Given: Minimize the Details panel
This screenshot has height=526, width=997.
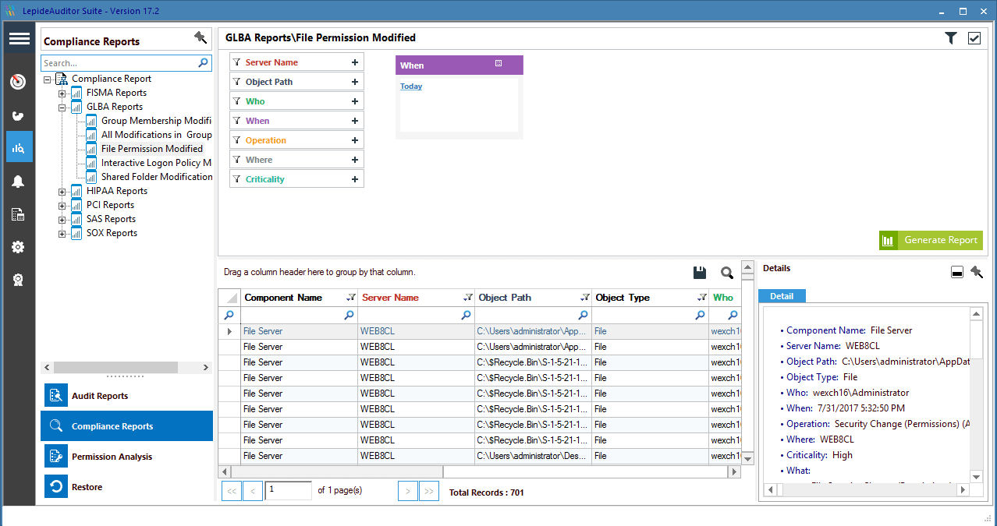Looking at the screenshot, I should (957, 272).
